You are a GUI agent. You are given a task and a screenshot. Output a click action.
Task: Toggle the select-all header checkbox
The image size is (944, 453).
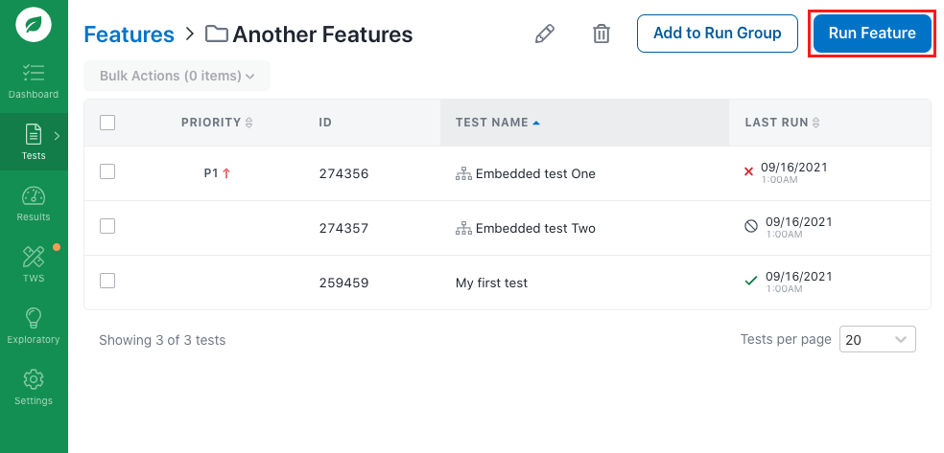coord(107,123)
